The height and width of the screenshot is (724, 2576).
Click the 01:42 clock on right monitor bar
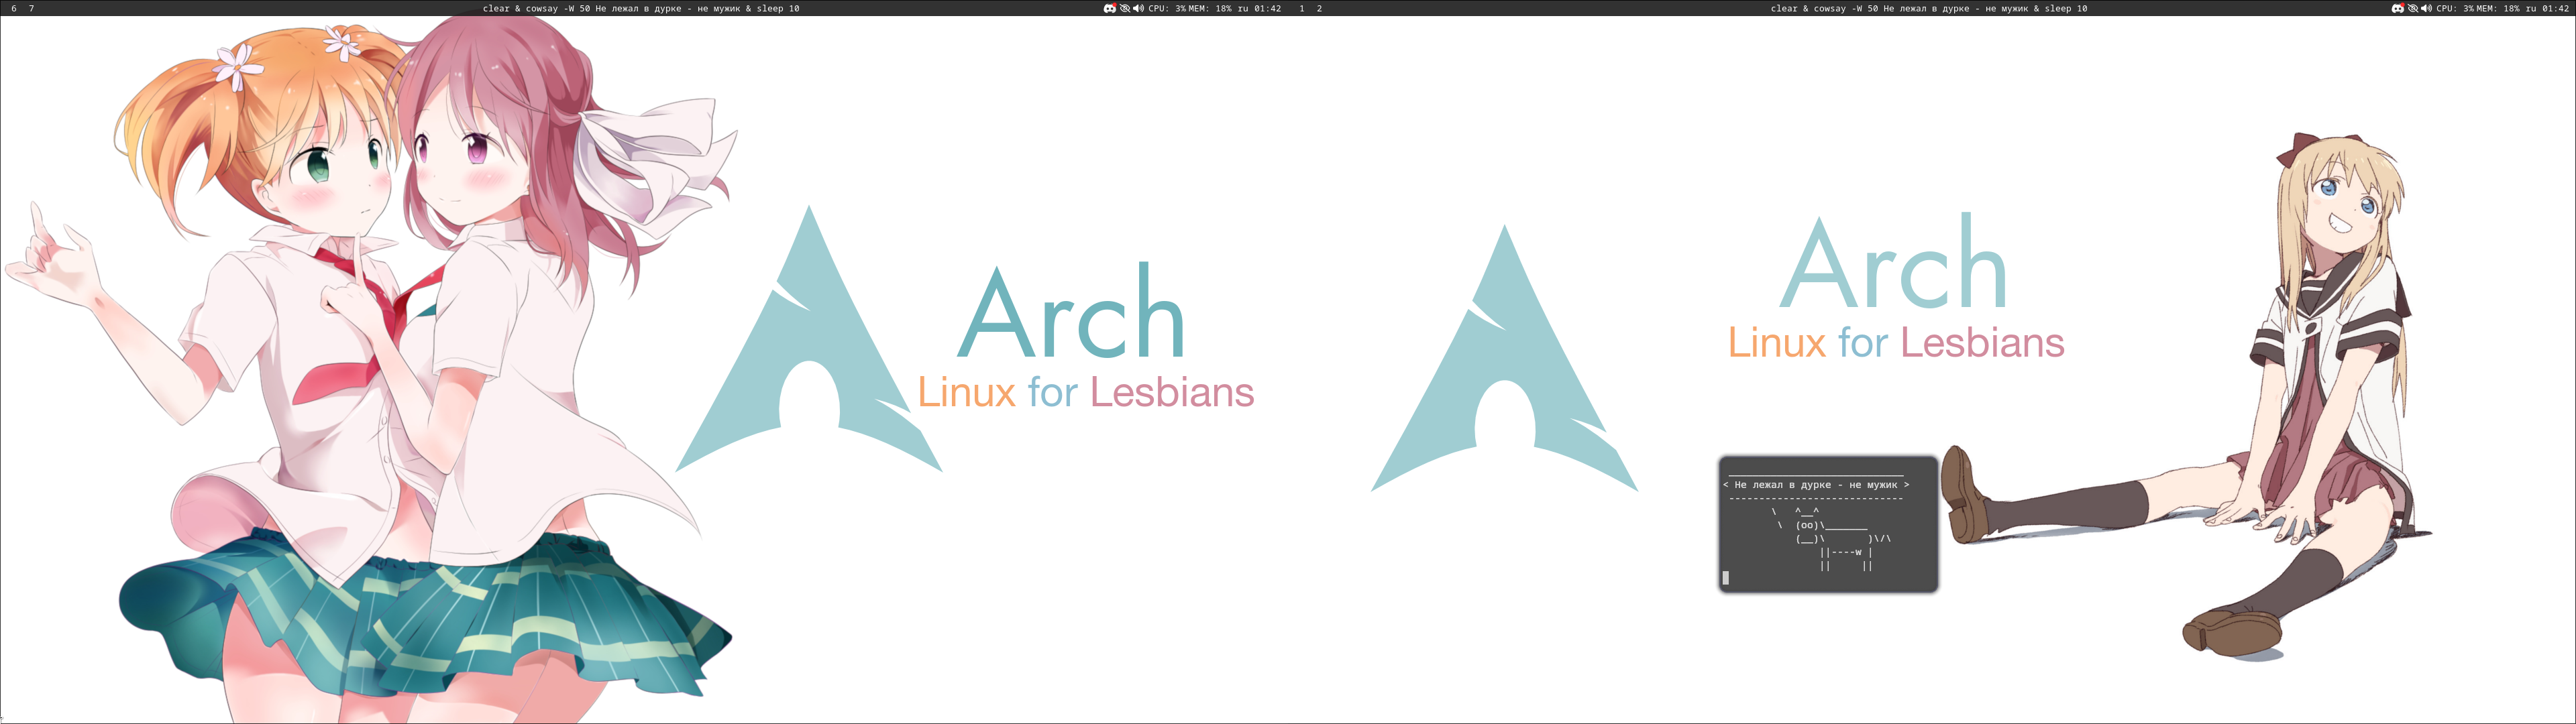click(2555, 8)
